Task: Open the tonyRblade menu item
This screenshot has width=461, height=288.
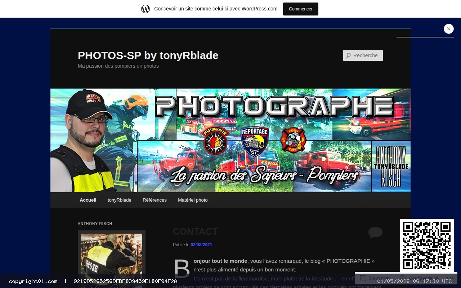Action: click(x=120, y=200)
